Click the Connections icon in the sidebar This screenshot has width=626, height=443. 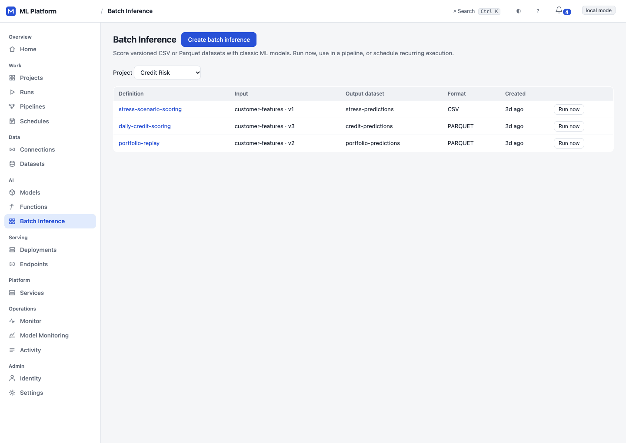[12, 149]
